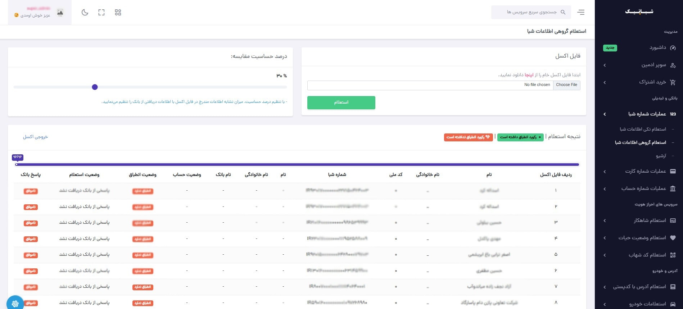This screenshot has width=683, height=309.
Task: Click the green استعلام button
Action: point(341,103)
